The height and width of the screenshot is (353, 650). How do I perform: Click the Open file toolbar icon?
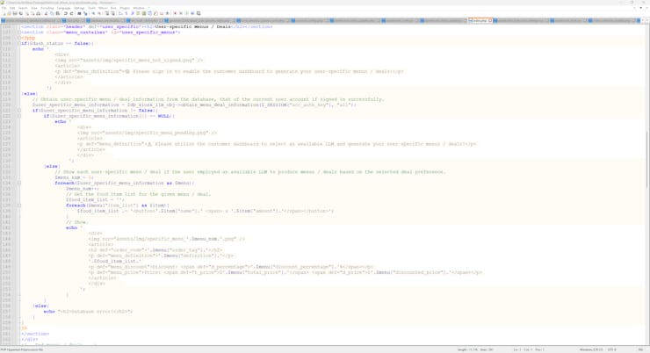click(9, 13)
